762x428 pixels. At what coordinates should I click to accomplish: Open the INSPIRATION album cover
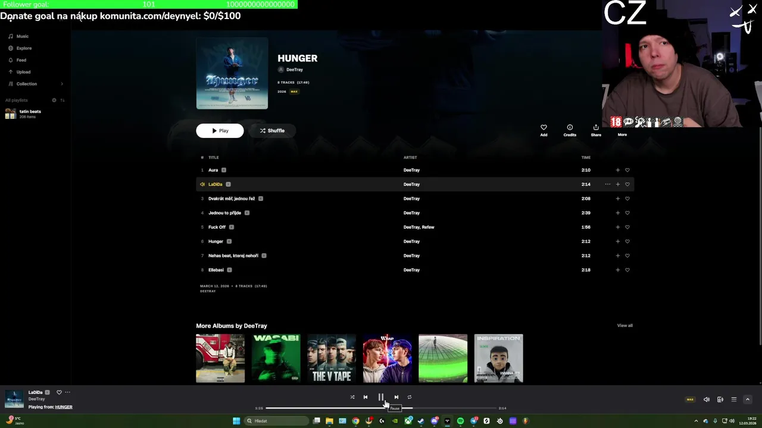click(x=498, y=358)
